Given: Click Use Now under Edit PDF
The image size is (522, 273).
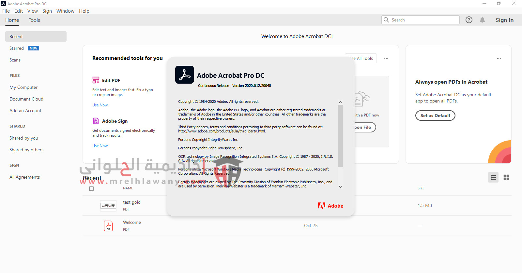Looking at the screenshot, I should coord(100,105).
